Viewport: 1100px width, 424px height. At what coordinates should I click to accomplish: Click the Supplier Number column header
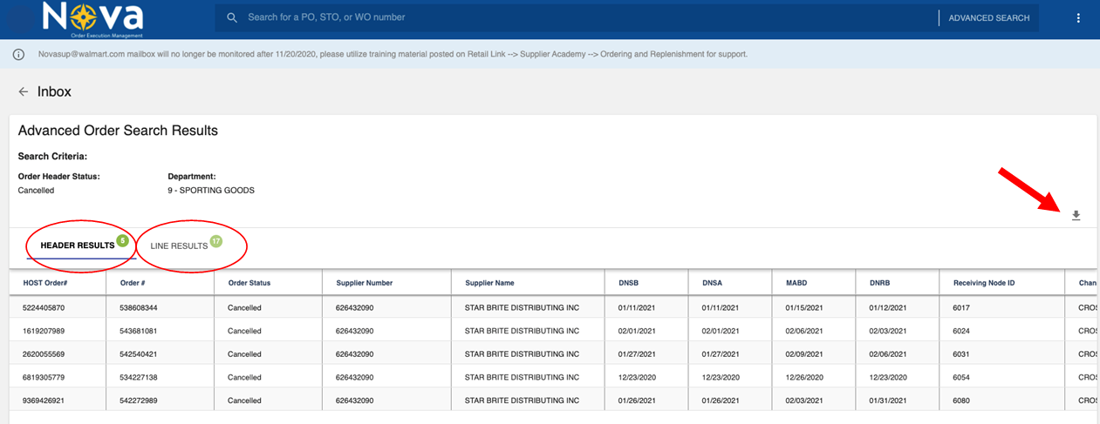[x=364, y=283]
